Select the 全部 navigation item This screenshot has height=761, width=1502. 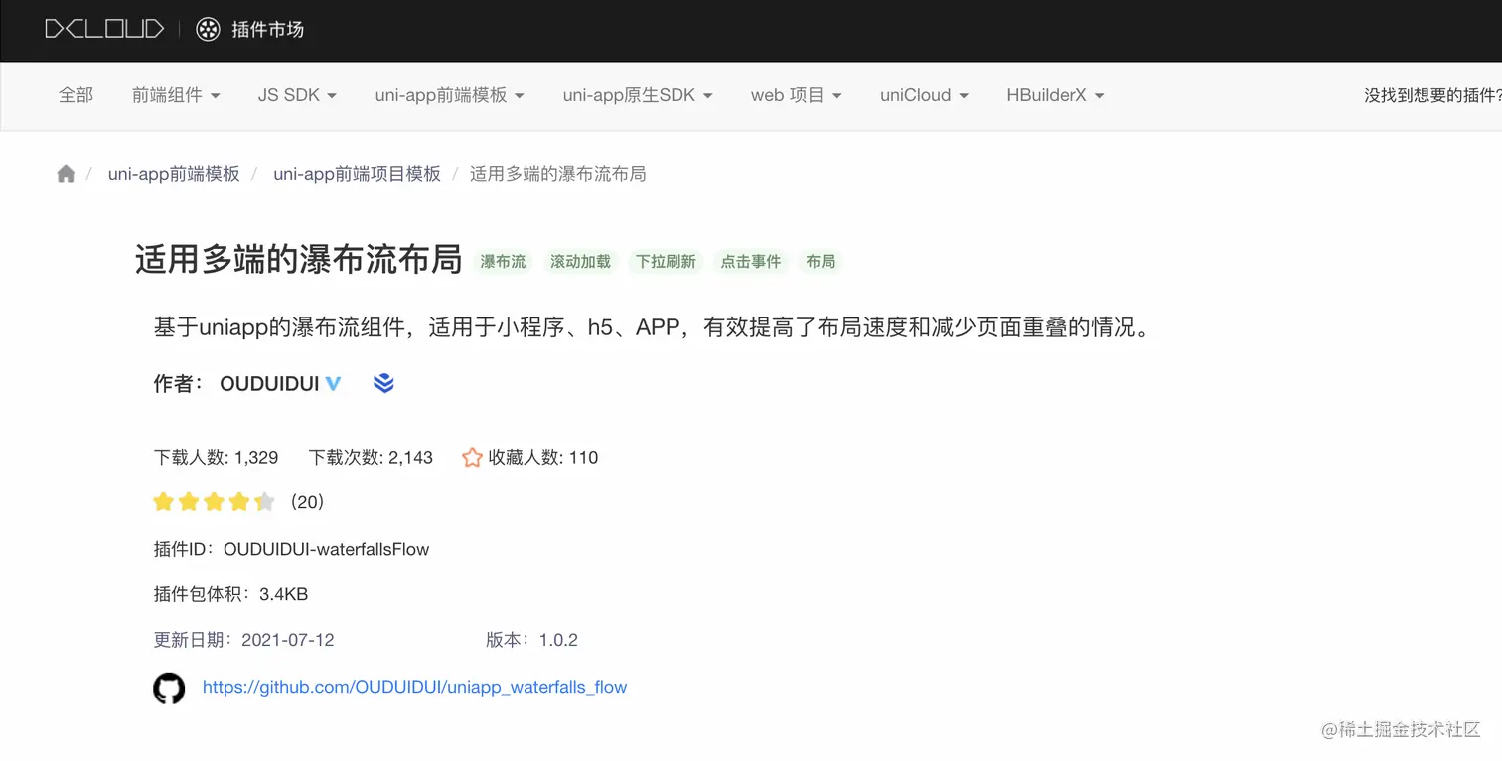pyautogui.click(x=75, y=95)
